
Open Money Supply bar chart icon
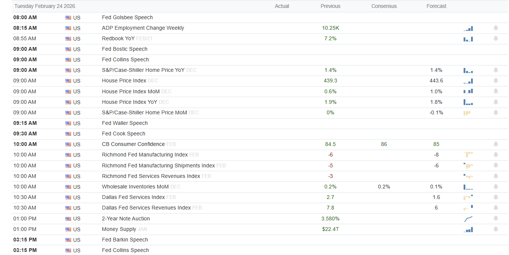click(x=468, y=229)
